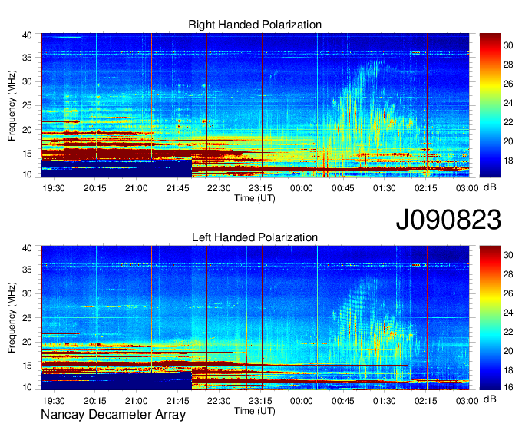Click the 10 MHz frequency tick, lower plot
The width and height of the screenshot is (522, 424).
(x=27, y=387)
